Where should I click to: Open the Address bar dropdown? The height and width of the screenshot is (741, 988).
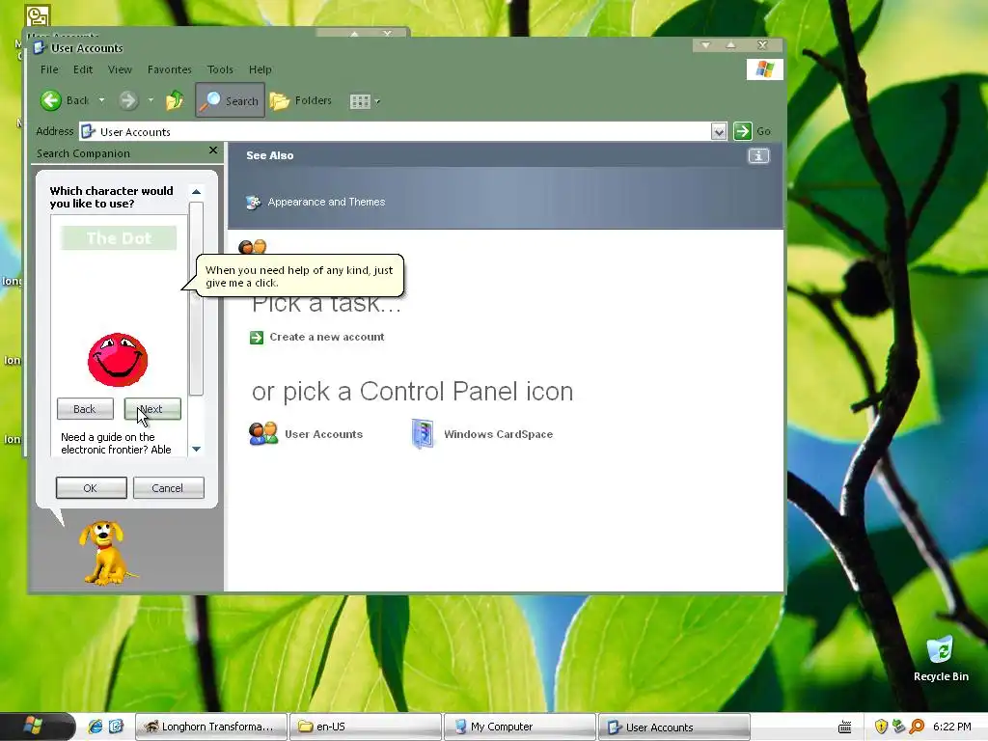(718, 131)
